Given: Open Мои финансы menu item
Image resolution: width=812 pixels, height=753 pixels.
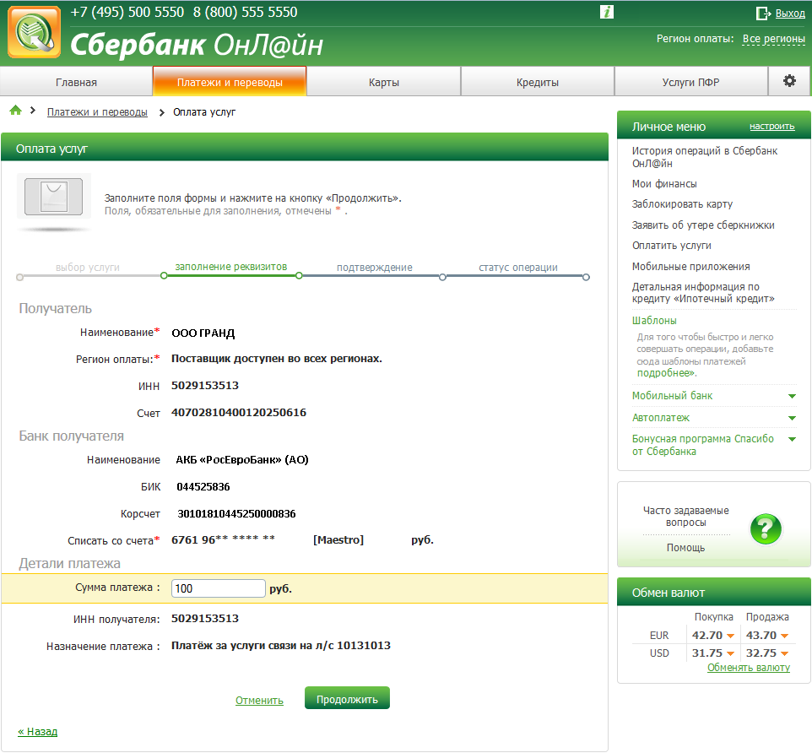Looking at the screenshot, I should [664, 184].
